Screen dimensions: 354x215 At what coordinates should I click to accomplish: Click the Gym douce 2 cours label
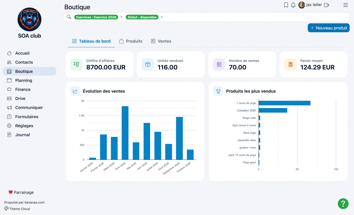[244, 125]
